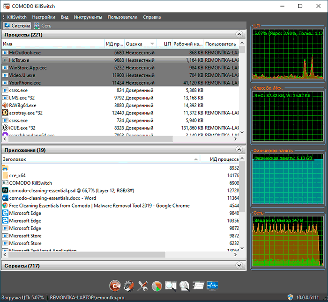
Task: Collapse the Процессы (221) panel
Action: tap(239, 34)
